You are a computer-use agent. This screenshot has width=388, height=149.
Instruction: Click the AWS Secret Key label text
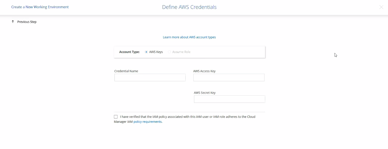(x=205, y=93)
